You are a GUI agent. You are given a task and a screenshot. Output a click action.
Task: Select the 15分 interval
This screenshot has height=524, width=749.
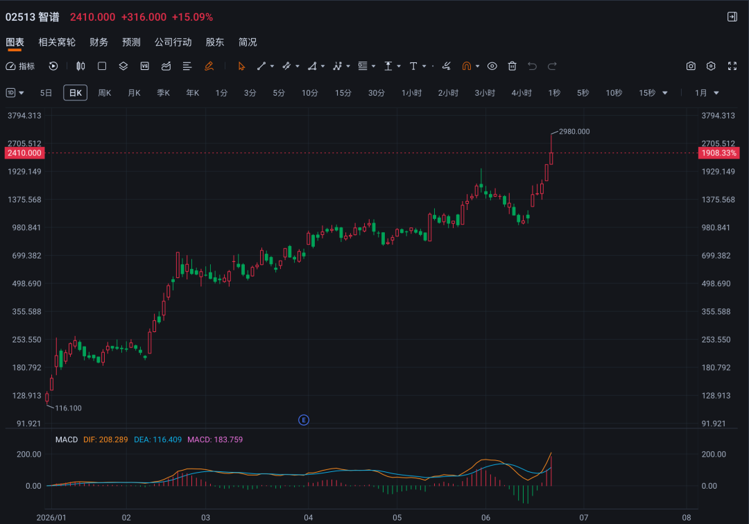point(343,93)
